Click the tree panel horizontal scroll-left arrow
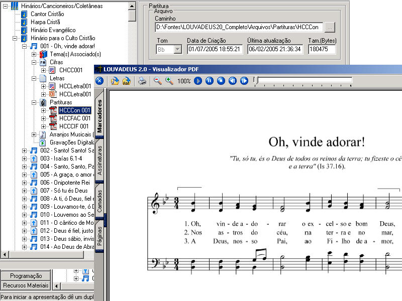402x301 pixels. coord(5,255)
